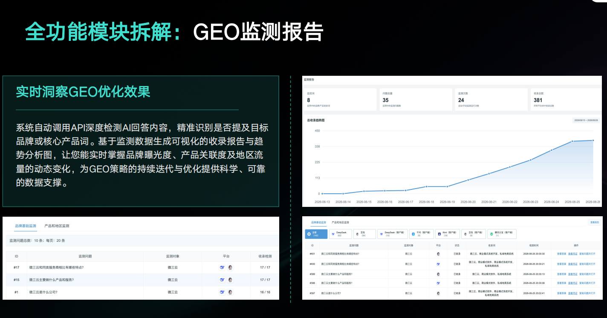Viewport: 607px width, 318px height.
Task: Click the 问题总量 stat card showing 35
Action: coord(416,100)
